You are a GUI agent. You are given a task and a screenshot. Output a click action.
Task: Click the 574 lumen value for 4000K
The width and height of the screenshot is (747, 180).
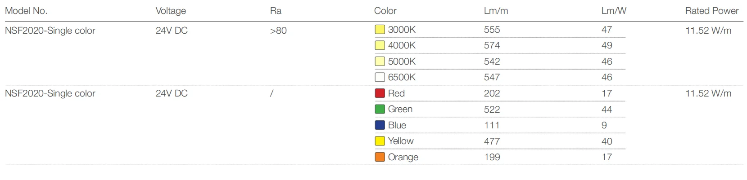[492, 45]
